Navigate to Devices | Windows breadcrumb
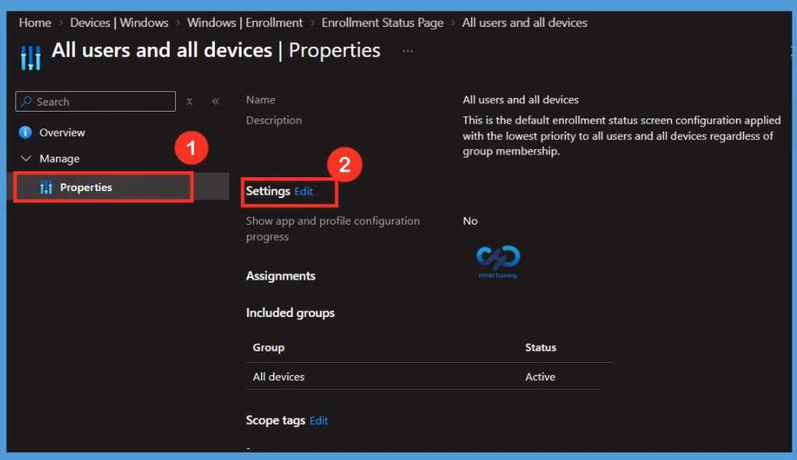Screen dimensions: 797x460 pyautogui.click(x=119, y=23)
